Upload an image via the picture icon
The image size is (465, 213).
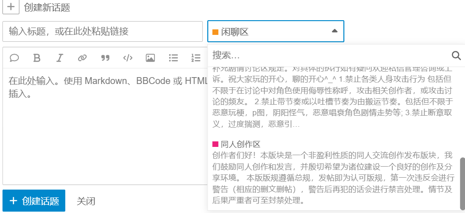coord(150,58)
